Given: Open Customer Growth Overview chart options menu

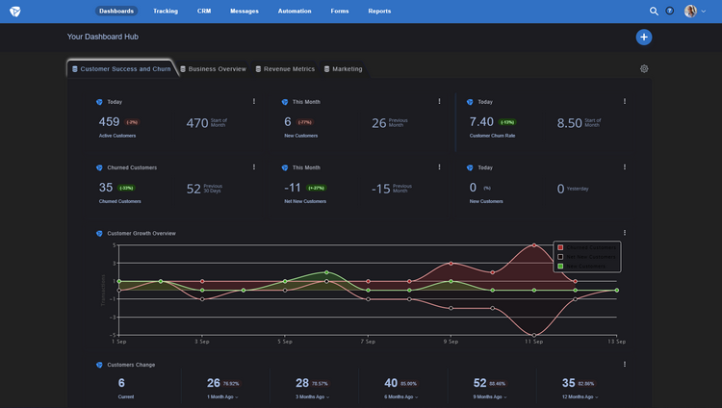Looking at the screenshot, I should [625, 233].
